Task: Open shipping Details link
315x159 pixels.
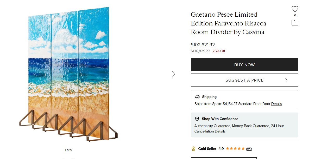Action: tap(276, 104)
